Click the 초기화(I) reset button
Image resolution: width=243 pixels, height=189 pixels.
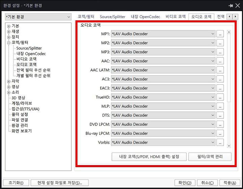tap(16, 183)
